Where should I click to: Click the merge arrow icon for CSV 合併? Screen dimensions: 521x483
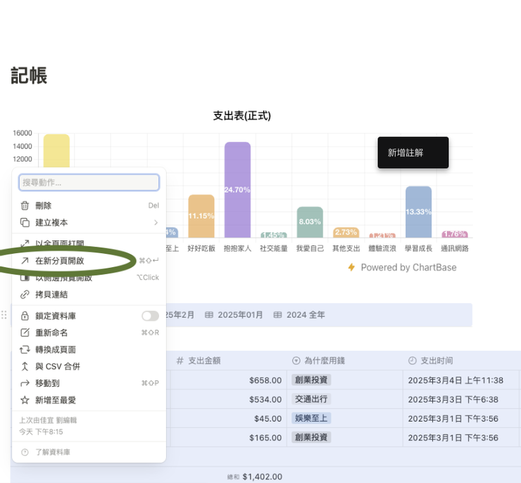click(x=25, y=366)
